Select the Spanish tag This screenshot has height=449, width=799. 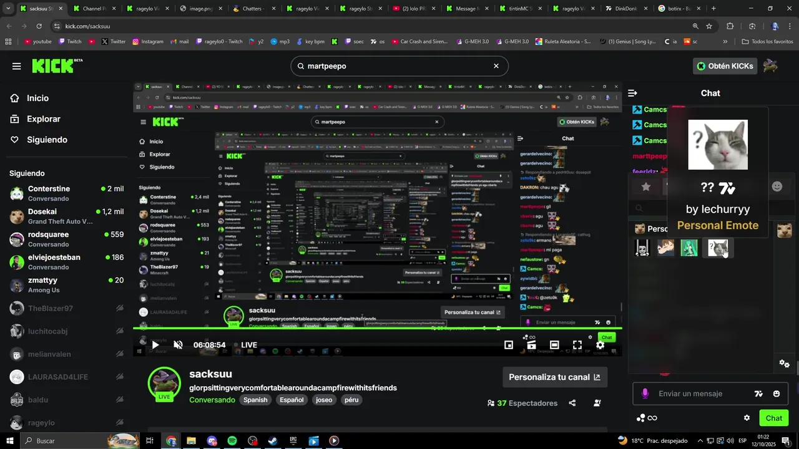tap(255, 400)
